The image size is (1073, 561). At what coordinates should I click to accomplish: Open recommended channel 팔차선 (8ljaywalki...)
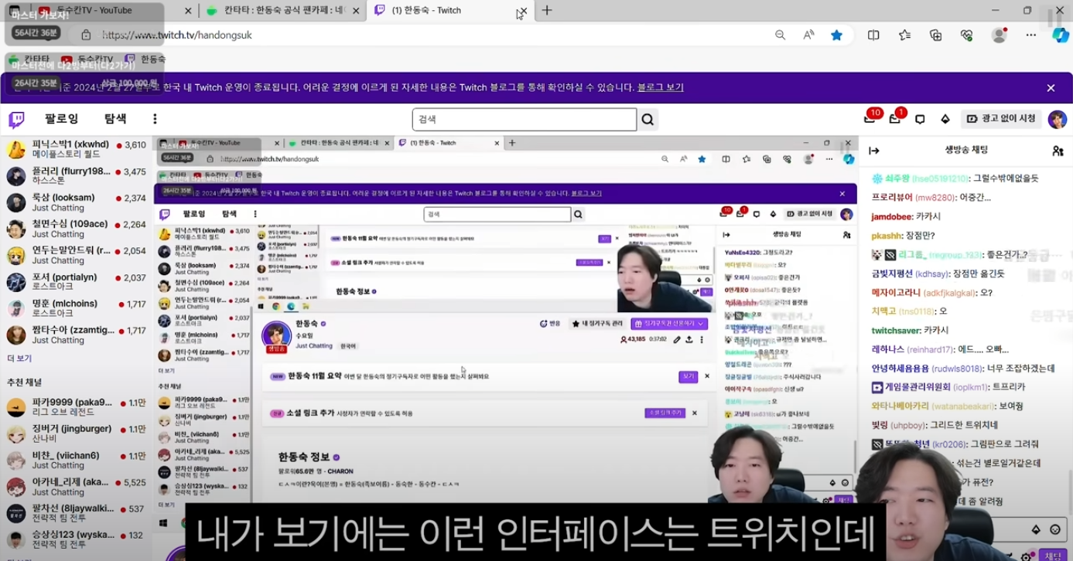pyautogui.click(x=76, y=513)
